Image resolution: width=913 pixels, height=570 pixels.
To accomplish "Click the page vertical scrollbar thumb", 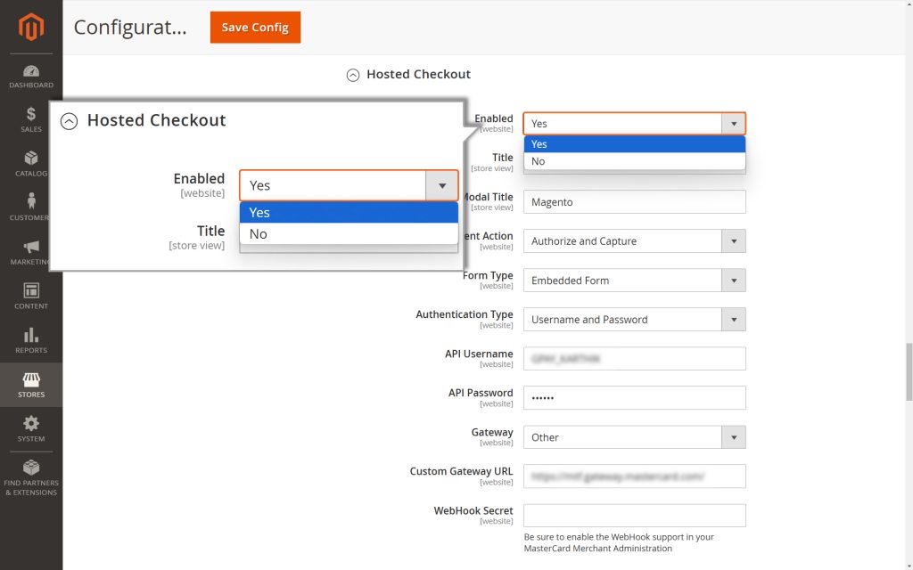I will pyautogui.click(x=909, y=371).
